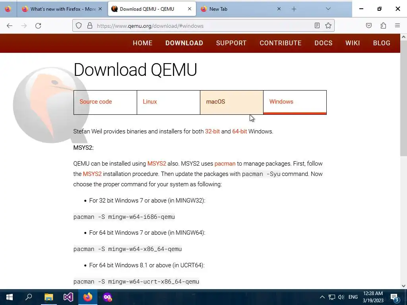
Task: Click the 'MSYS2:' subheading text
Action: 83,148
